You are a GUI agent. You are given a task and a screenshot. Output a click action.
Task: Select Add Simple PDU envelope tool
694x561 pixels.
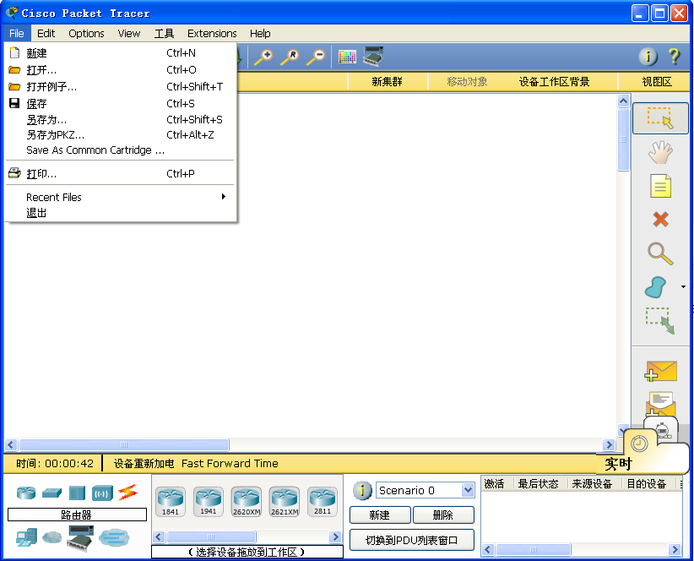point(660,372)
